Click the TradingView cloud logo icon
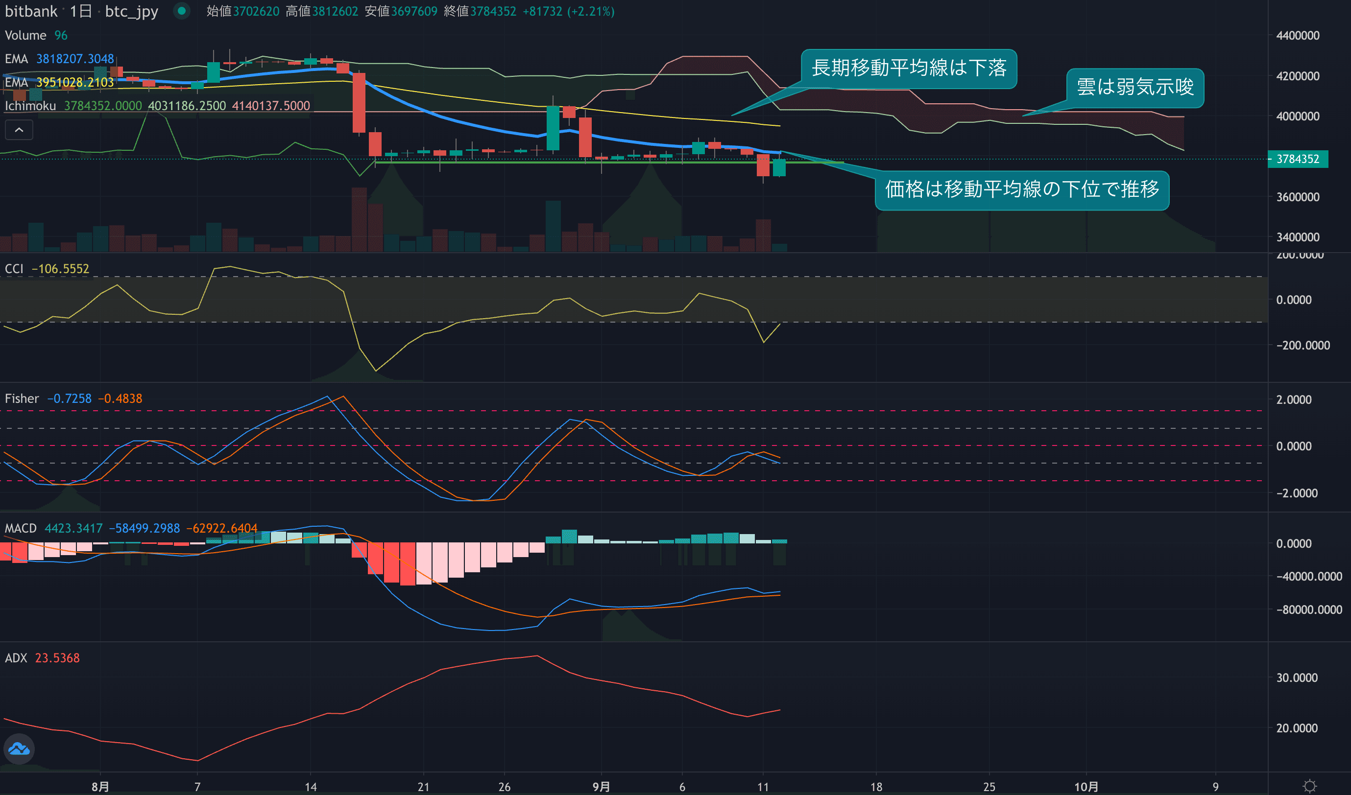The image size is (1351, 795). [19, 748]
